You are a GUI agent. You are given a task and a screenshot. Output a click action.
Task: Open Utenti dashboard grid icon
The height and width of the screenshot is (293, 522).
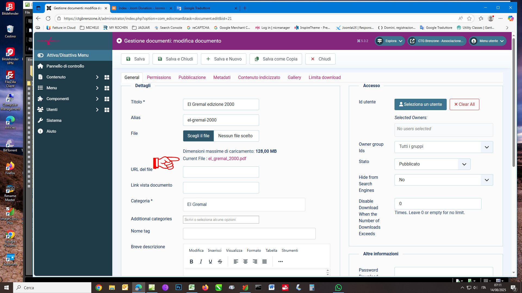coord(107,110)
